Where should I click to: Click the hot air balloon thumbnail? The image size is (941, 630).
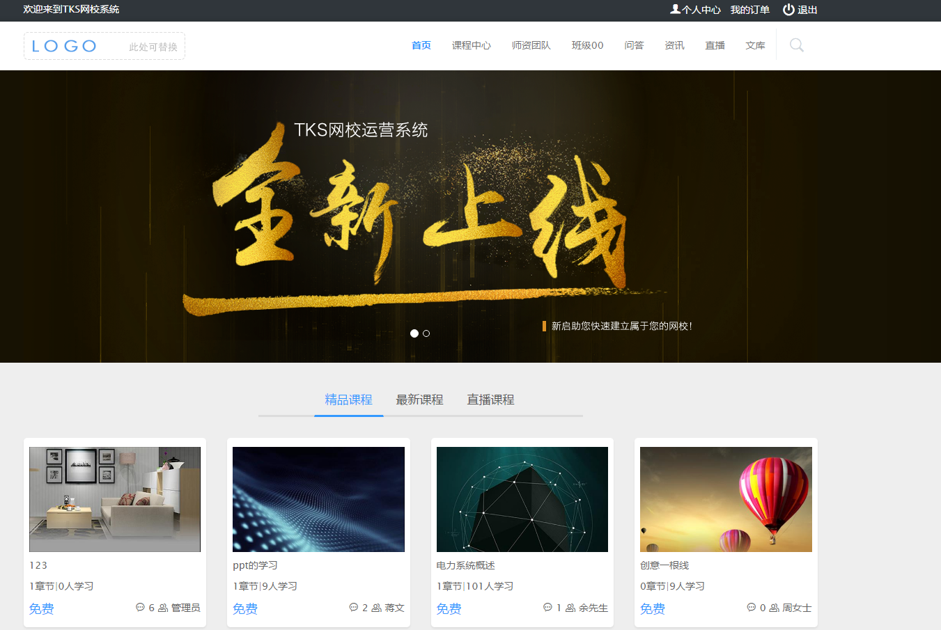(x=726, y=499)
